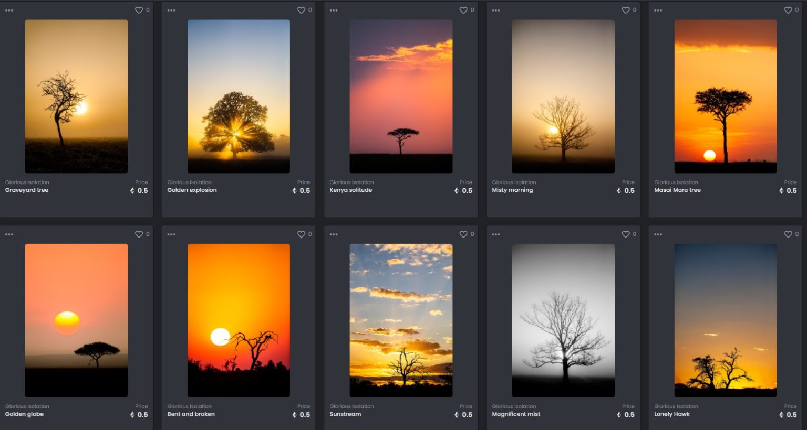Screen dimensions: 807x430
Task: Open the actions menu on Golden globe card
Action: pyautogui.click(x=9, y=234)
